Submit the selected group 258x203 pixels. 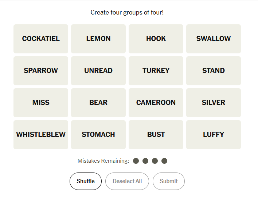click(x=169, y=181)
